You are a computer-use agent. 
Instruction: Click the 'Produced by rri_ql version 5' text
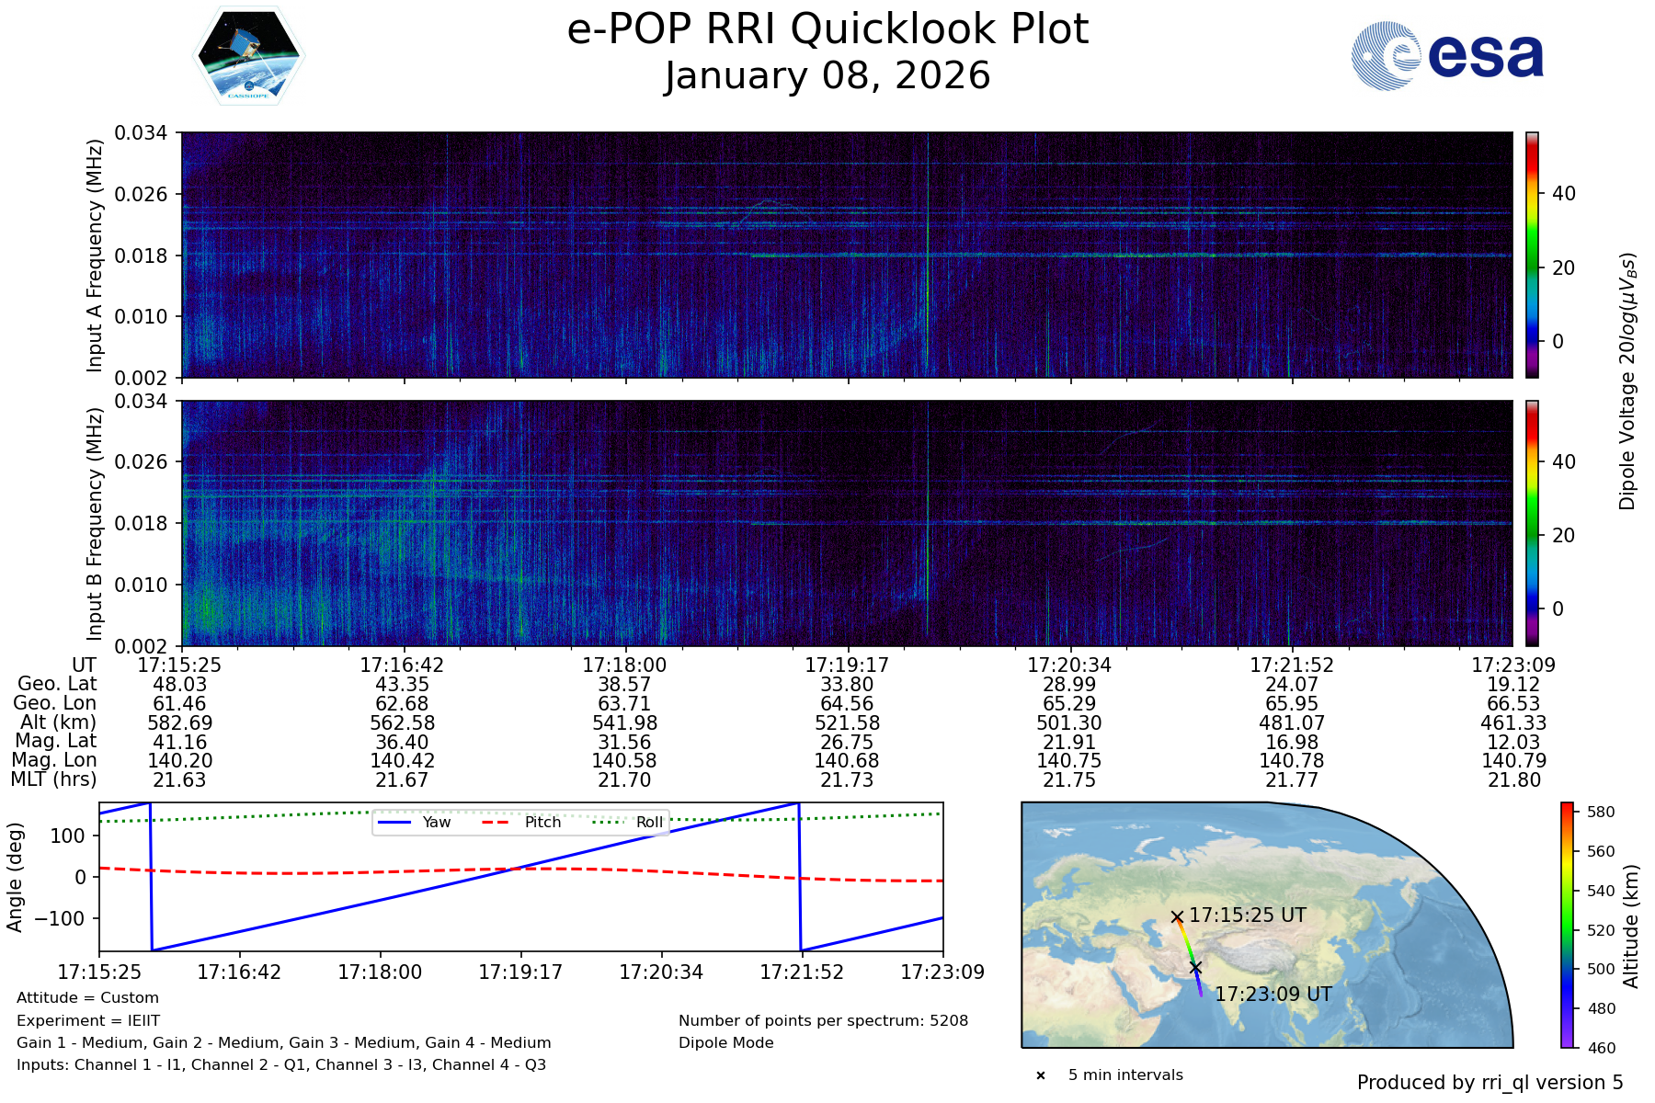[x=1489, y=1083]
